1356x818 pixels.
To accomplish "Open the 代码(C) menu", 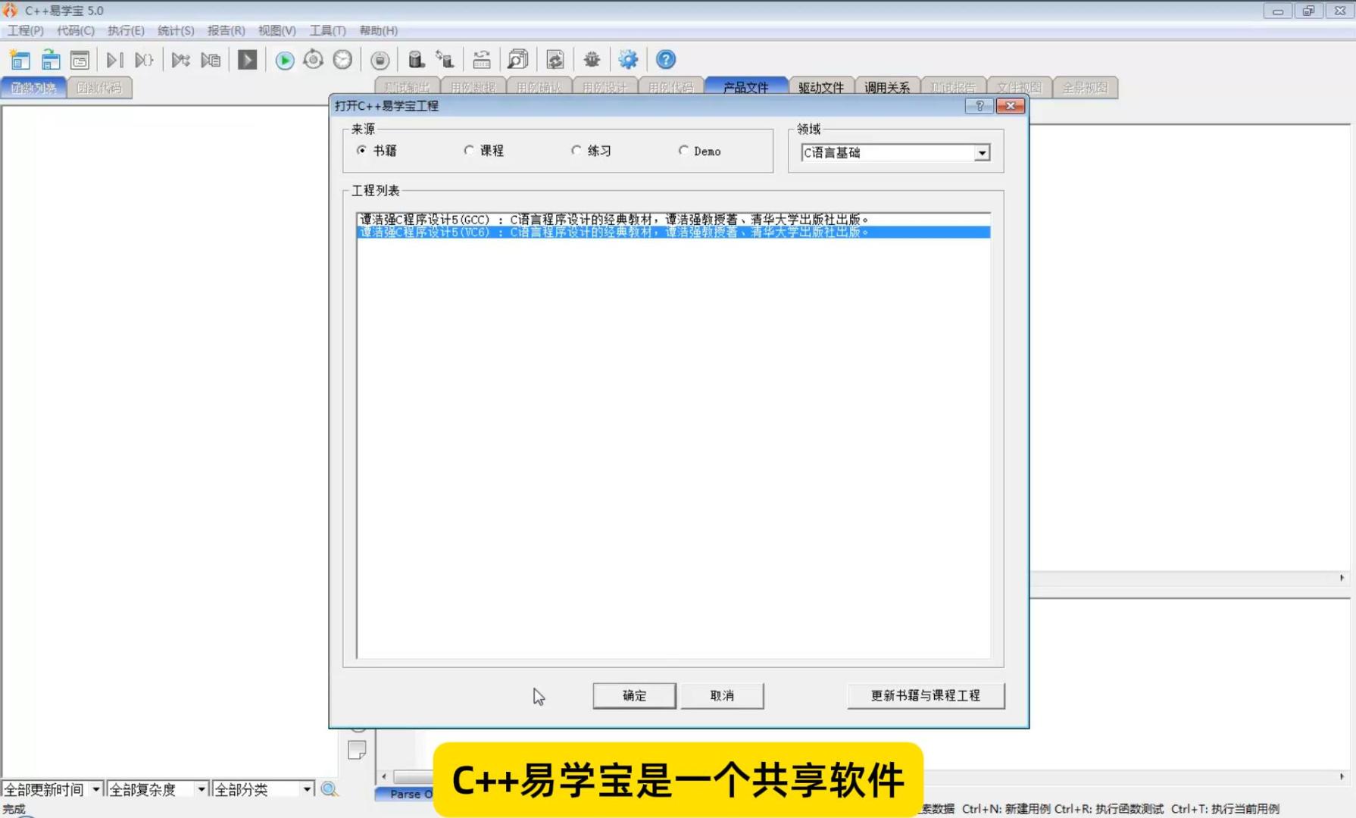I will coord(76,30).
